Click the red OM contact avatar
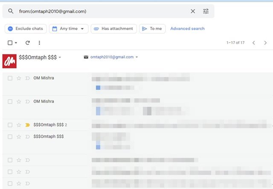 (x=9, y=61)
